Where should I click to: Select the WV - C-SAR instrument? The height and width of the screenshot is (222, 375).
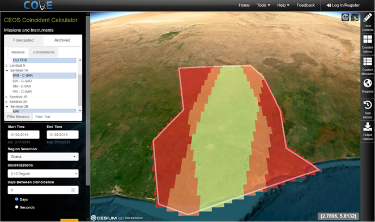click(x=22, y=92)
